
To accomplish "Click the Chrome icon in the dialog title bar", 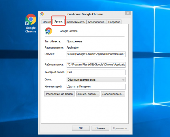I will click(42, 14).
